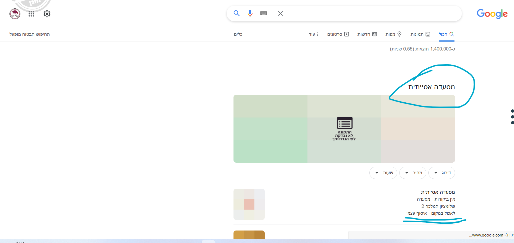Open the כלים tools option
This screenshot has height=243, width=514.
238,34
